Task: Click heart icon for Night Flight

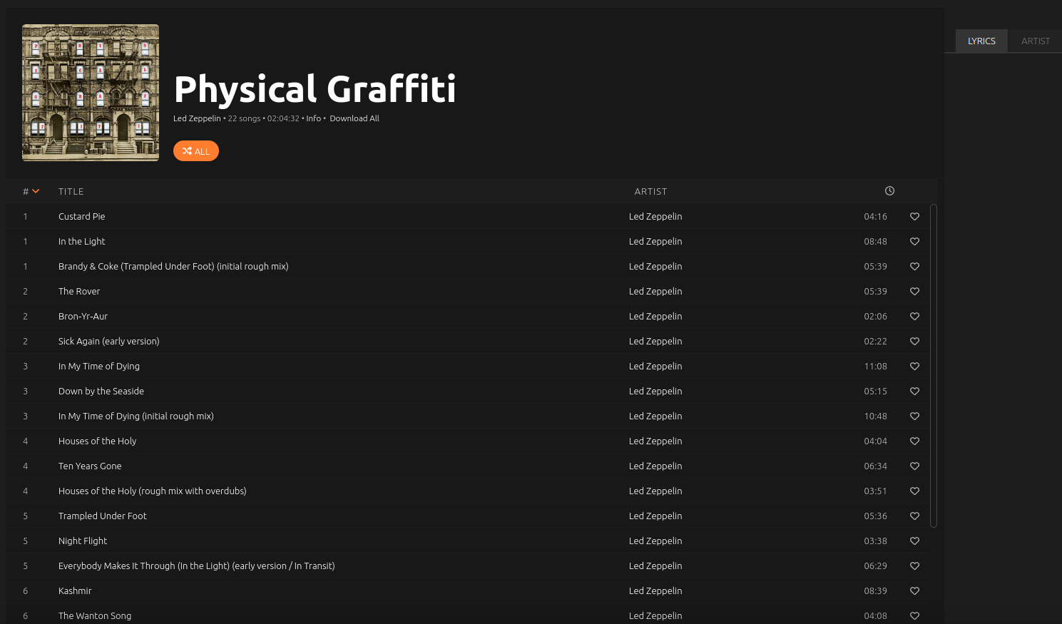Action: [x=914, y=541]
